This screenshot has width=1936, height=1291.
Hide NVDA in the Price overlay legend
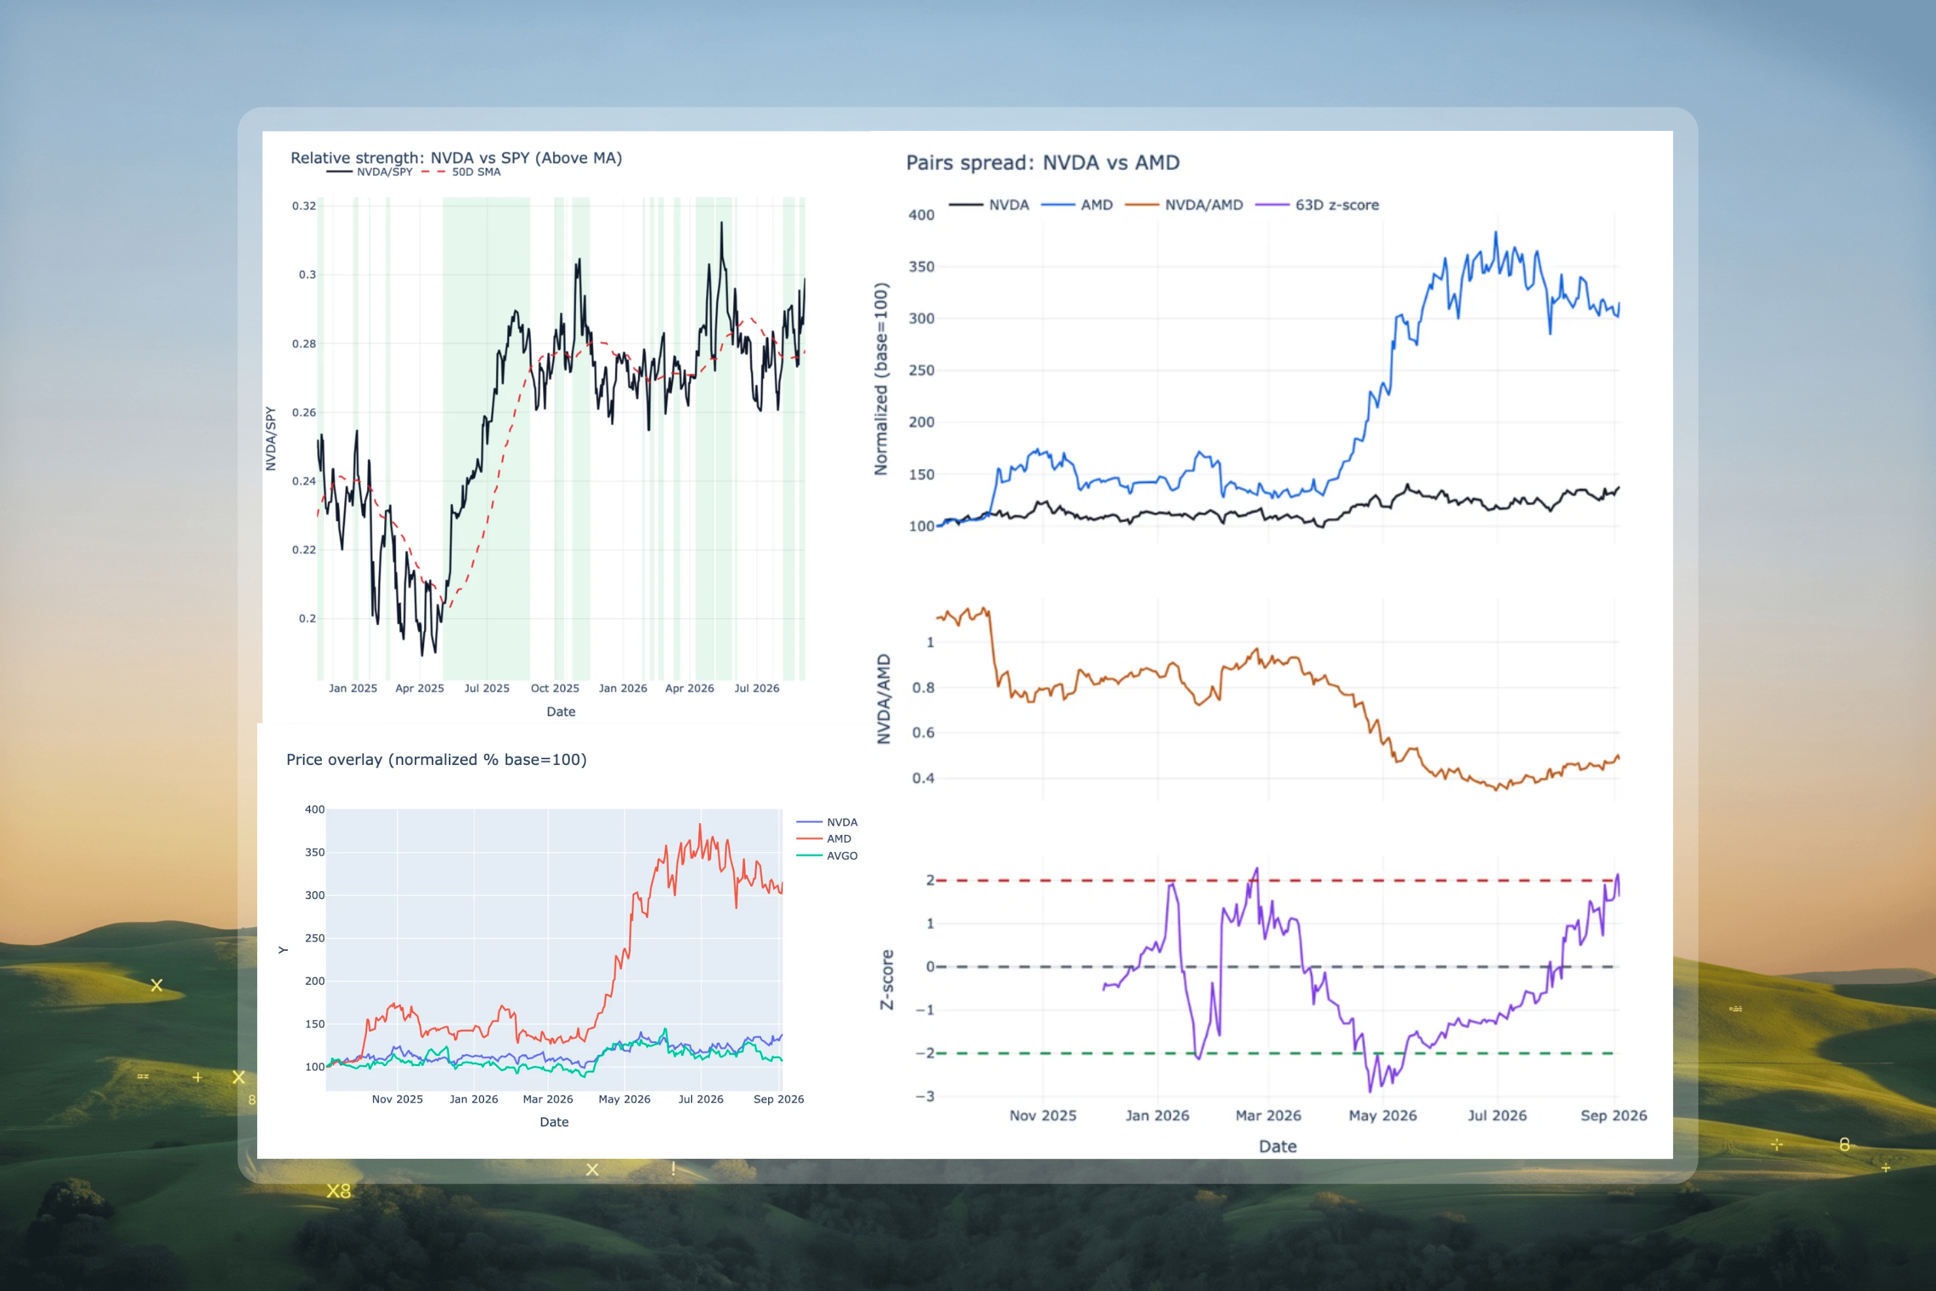[827, 822]
